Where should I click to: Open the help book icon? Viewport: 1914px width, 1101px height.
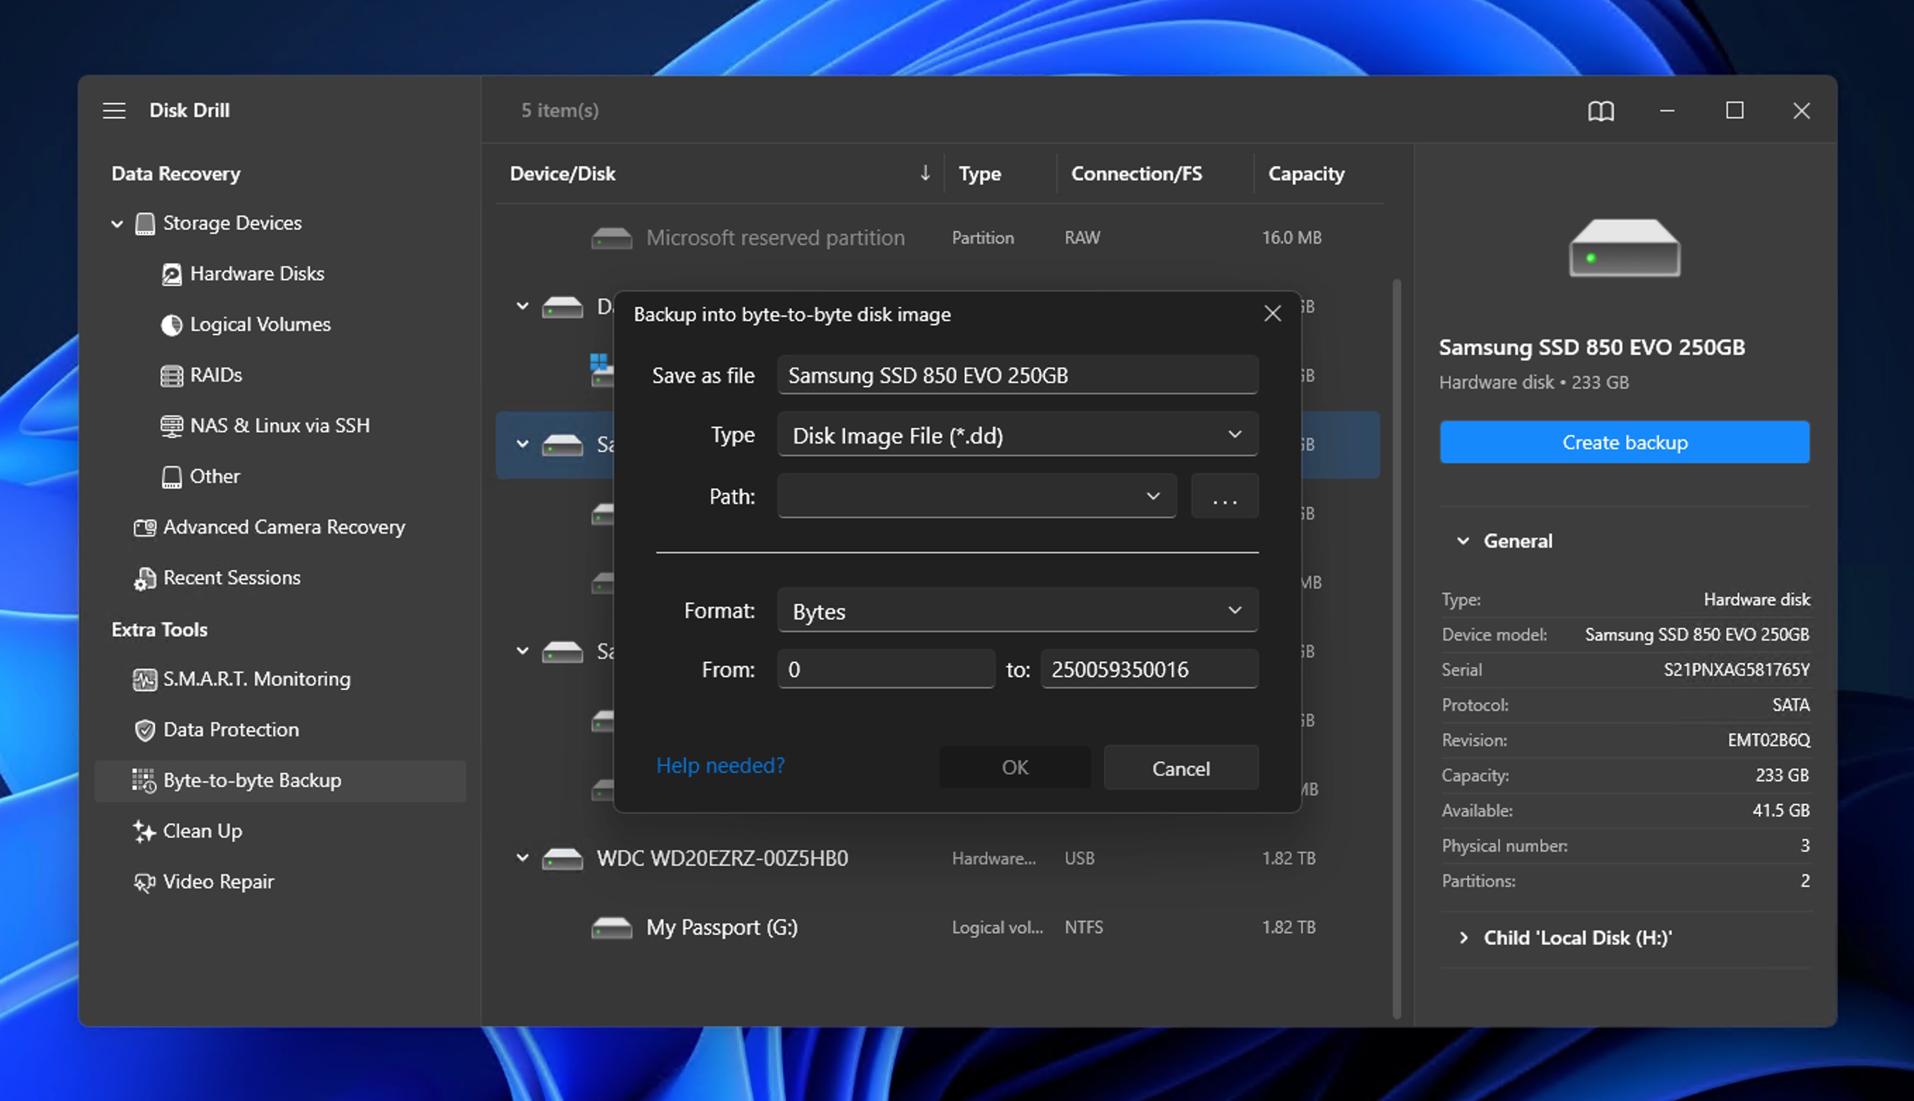[1600, 111]
